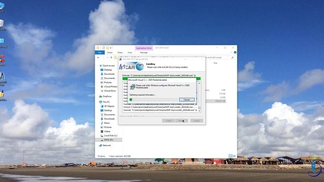The image size is (324, 182).
Task: Open the Videos folder
Action: coord(107,131)
